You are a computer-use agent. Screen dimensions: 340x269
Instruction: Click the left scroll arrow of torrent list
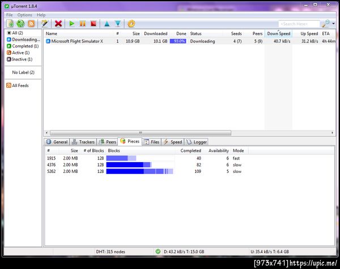(x=46, y=133)
